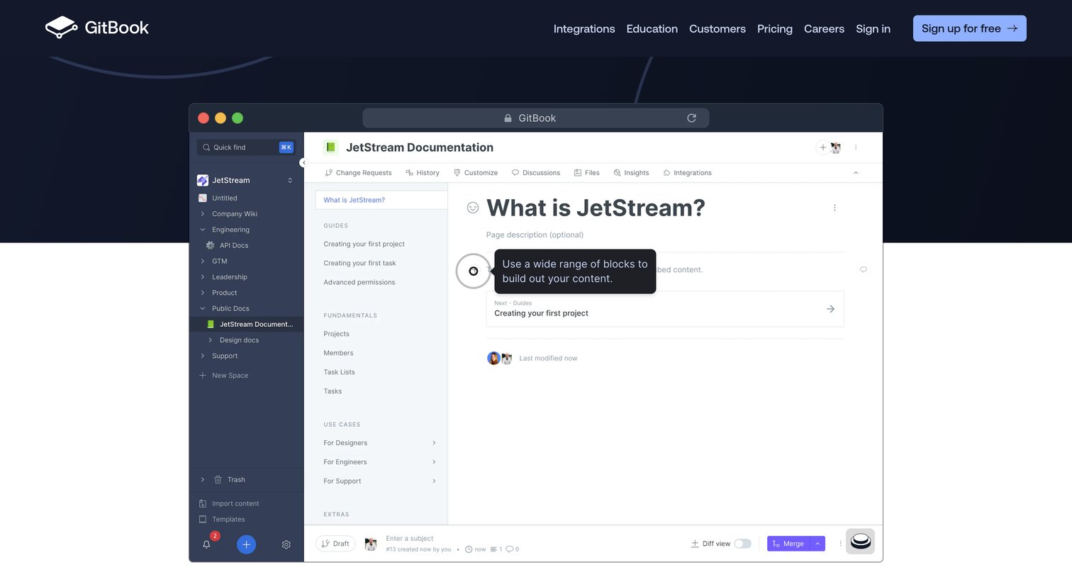Collapse the Public Docs collection
Screen dimensions: 1072x577
click(203, 308)
